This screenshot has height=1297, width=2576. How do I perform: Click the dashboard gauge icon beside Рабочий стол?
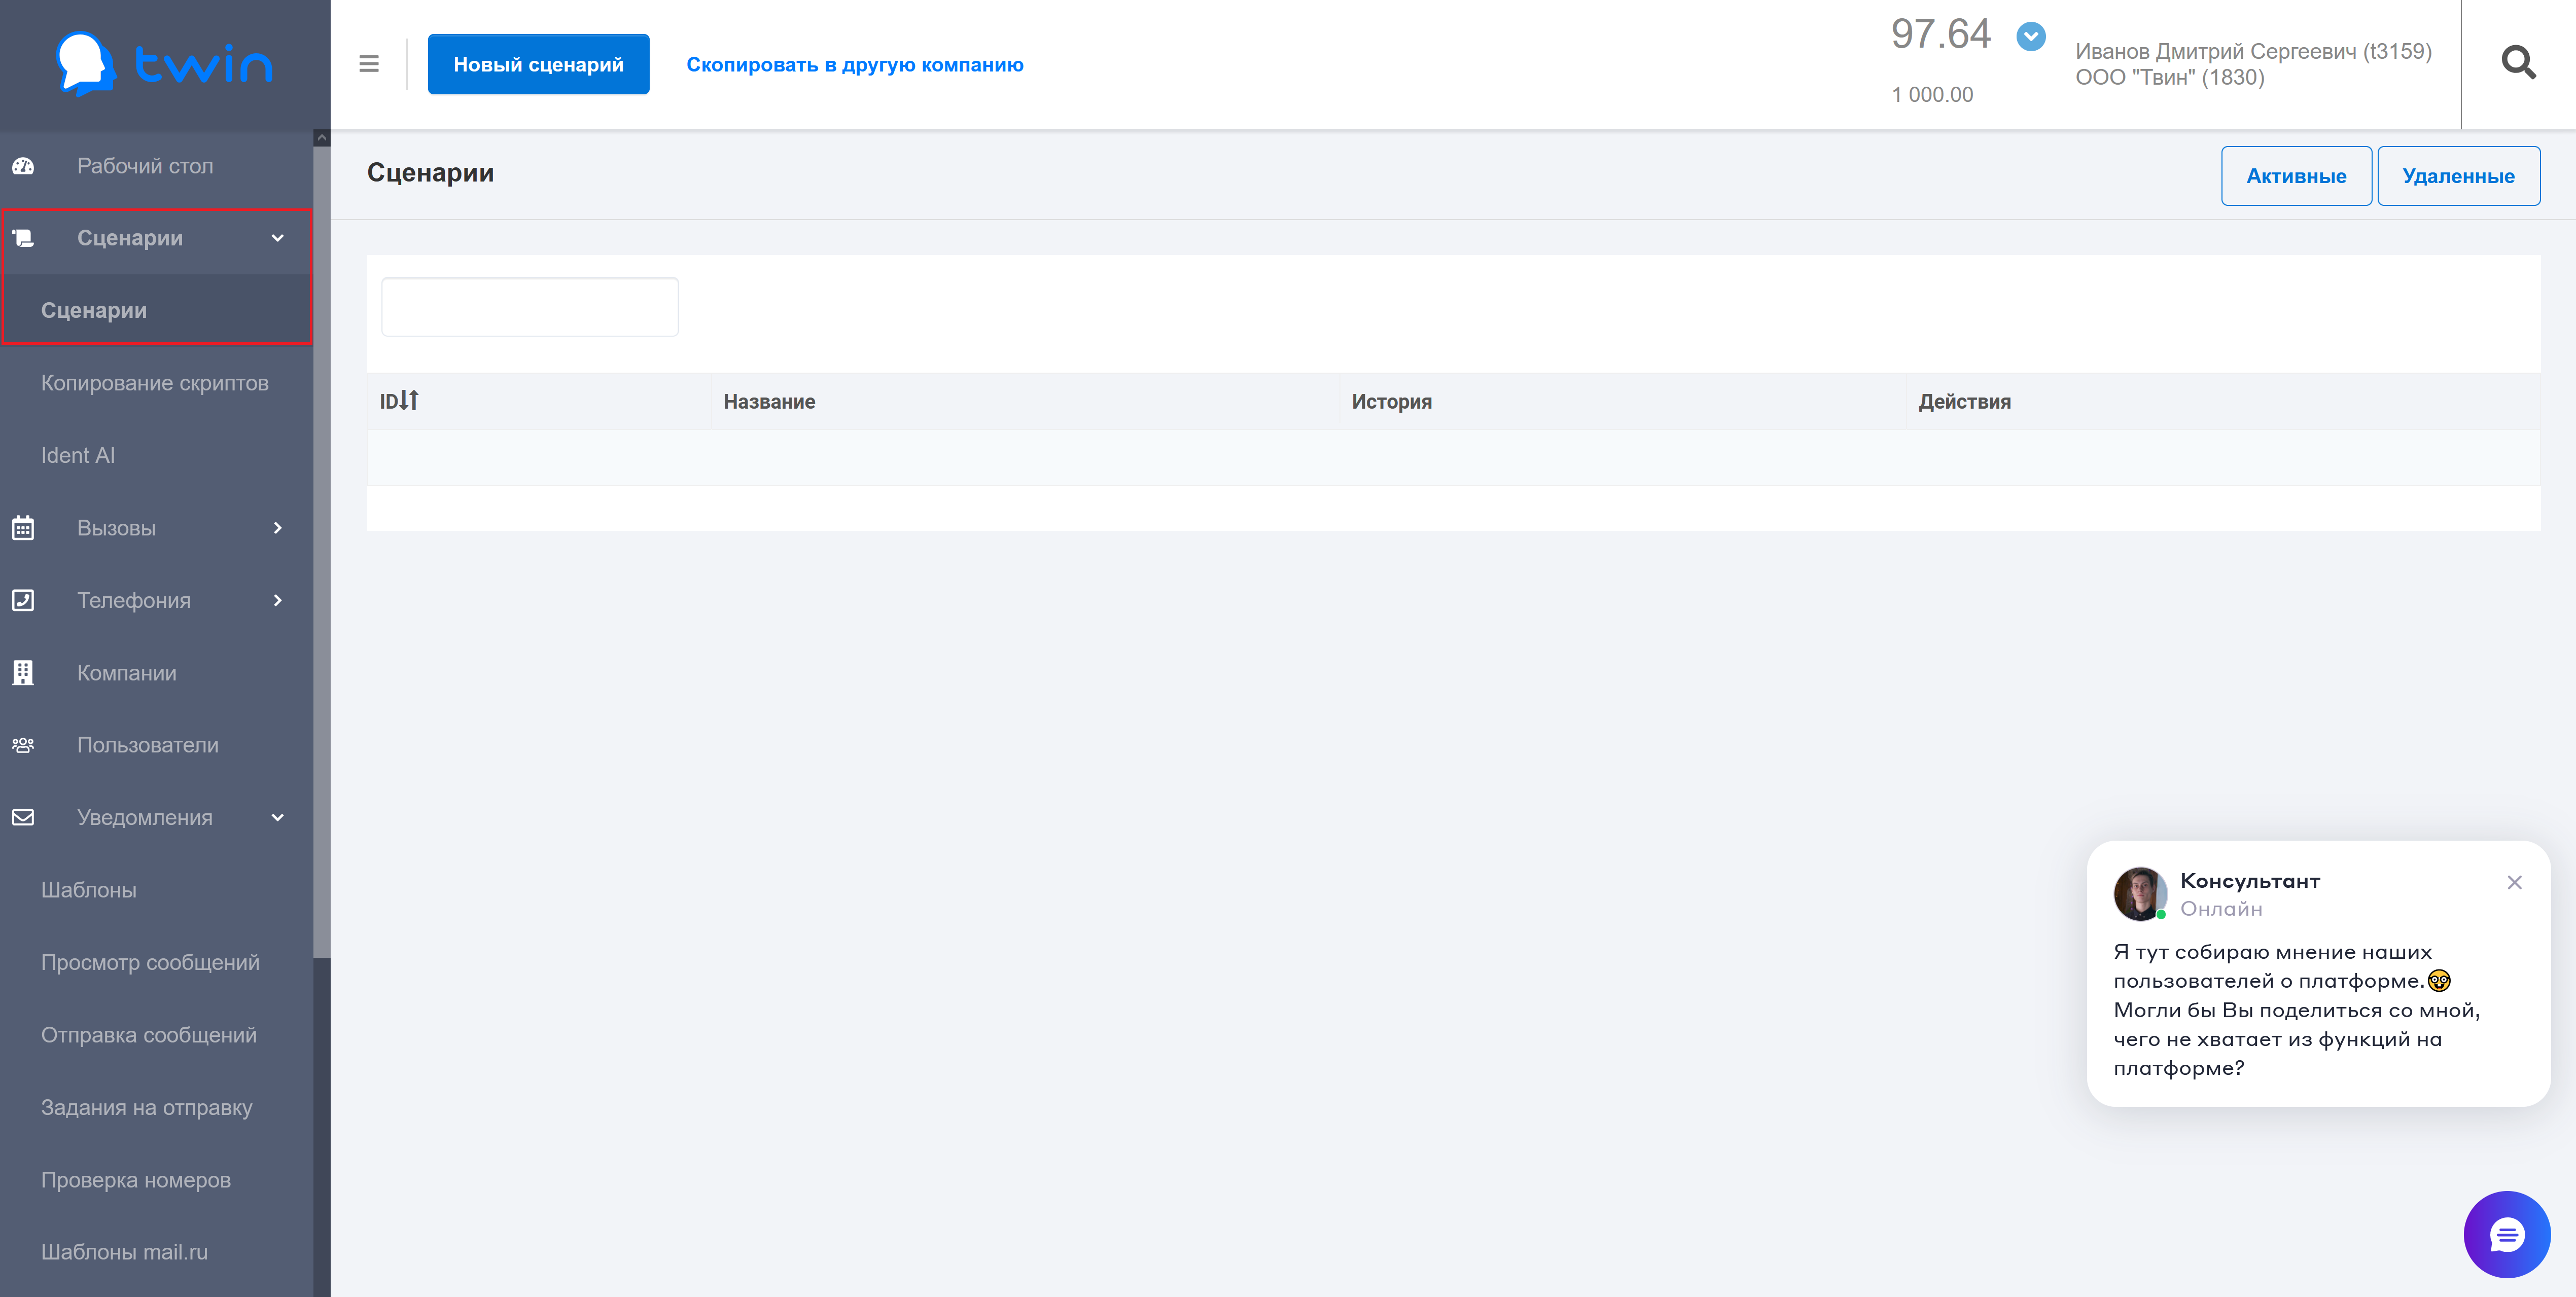click(23, 166)
